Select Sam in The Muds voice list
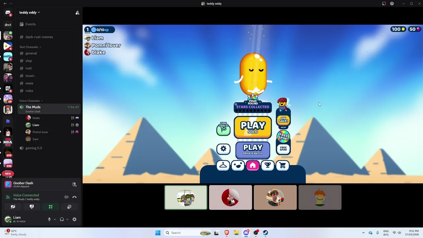 (x=52, y=139)
